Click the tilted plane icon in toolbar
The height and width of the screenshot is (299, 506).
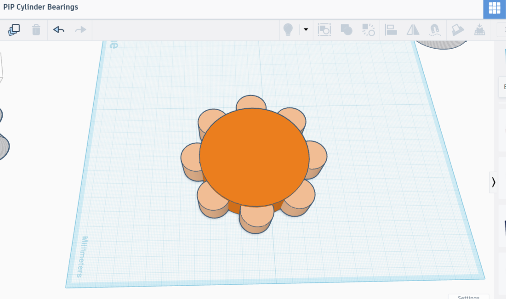(x=458, y=30)
